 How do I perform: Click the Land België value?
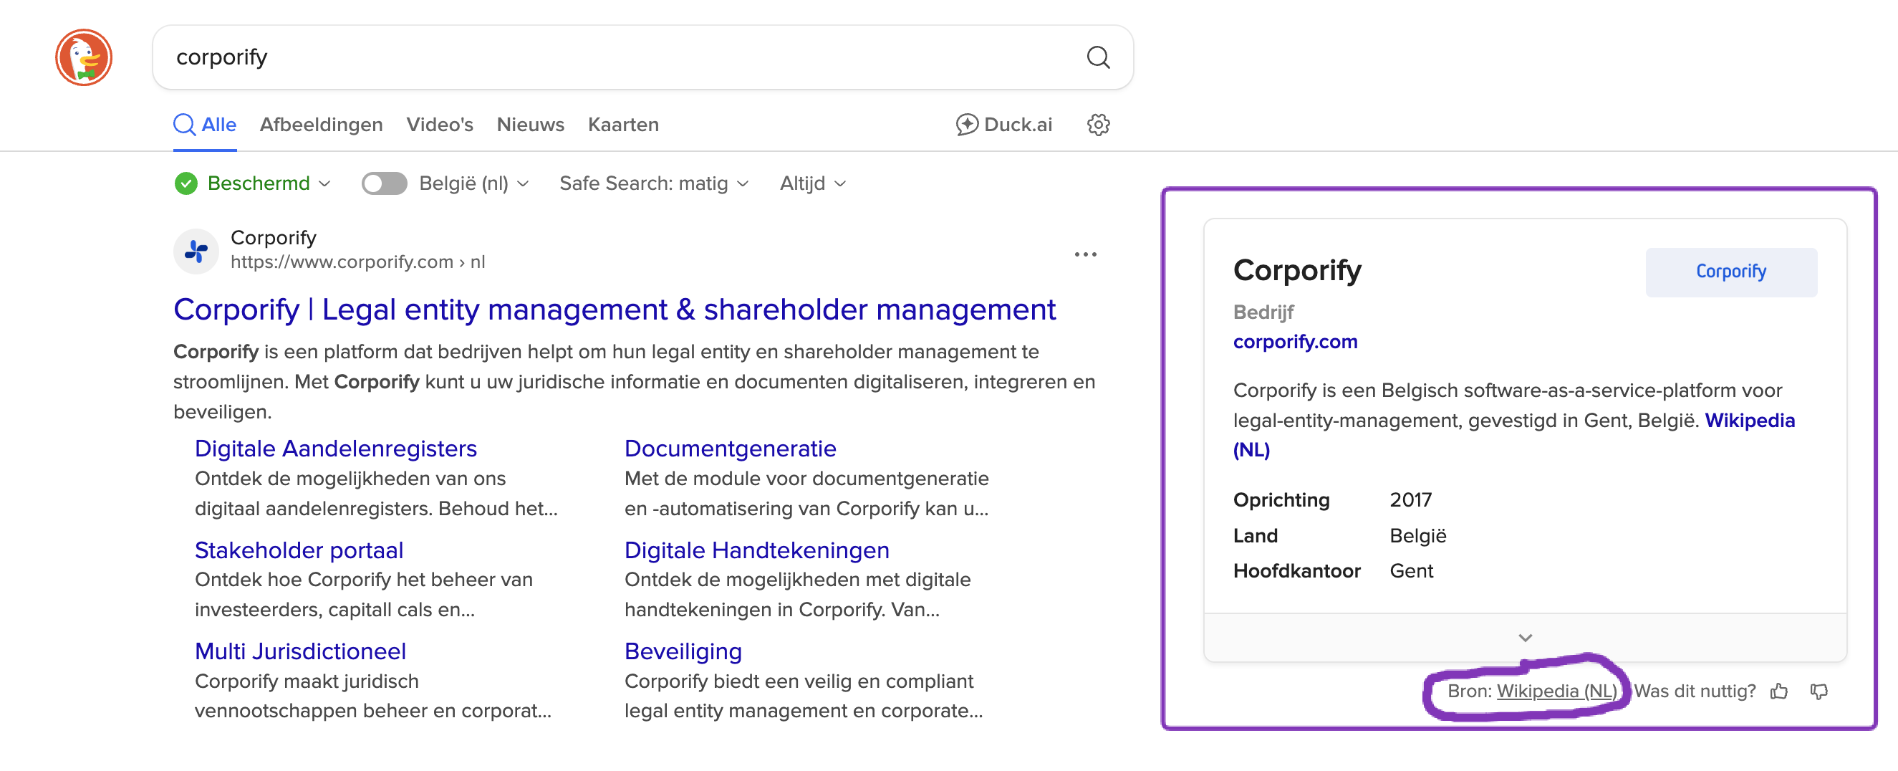(1417, 536)
